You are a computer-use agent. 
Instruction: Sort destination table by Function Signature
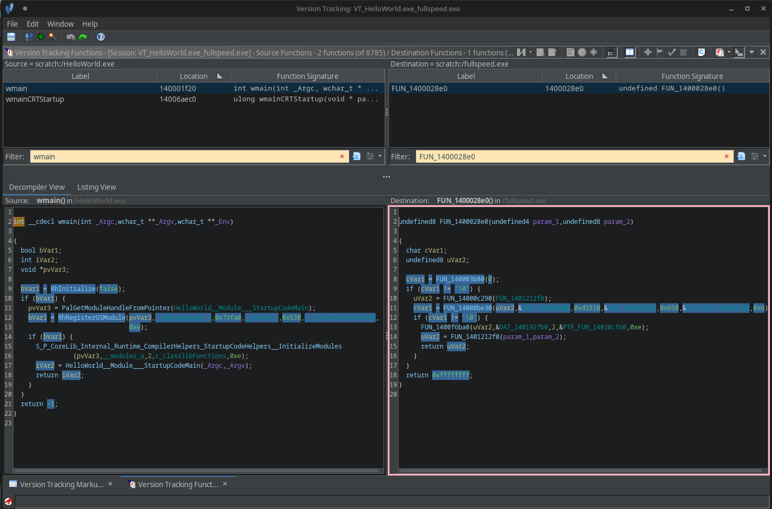(x=692, y=76)
